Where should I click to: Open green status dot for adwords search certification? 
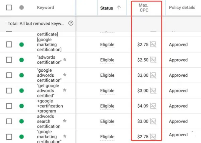22,122
